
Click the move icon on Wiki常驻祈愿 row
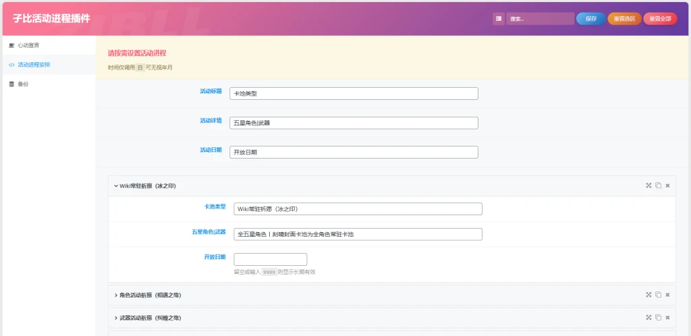pos(648,186)
